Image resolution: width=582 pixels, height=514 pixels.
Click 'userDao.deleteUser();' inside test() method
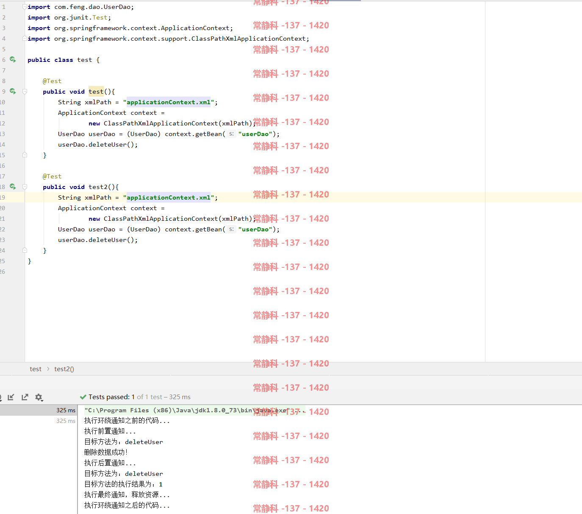(98, 144)
